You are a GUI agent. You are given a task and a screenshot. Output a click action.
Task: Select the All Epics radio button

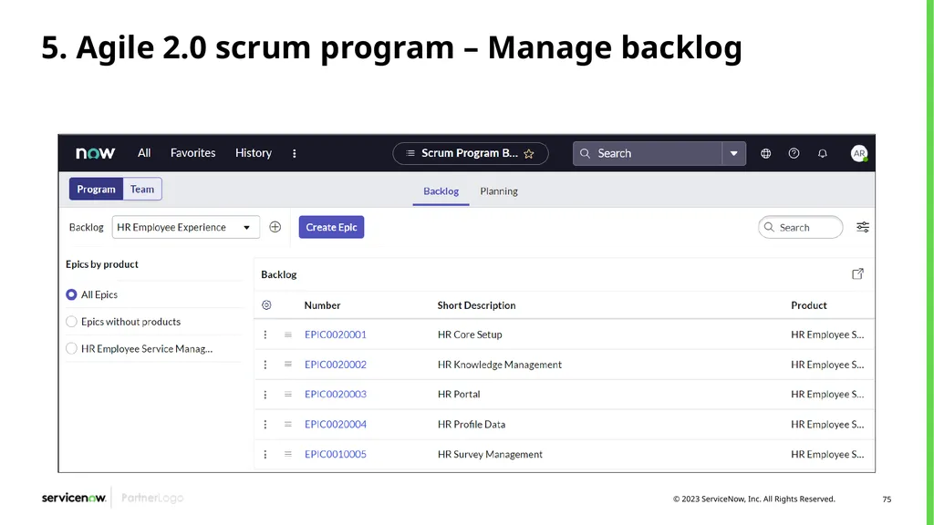click(71, 294)
